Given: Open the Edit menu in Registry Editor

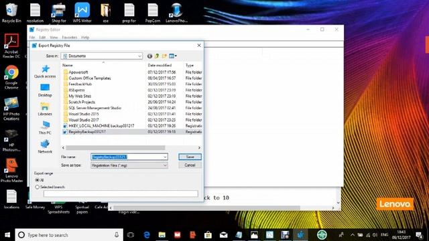Looking at the screenshot, I should pos(42,37).
